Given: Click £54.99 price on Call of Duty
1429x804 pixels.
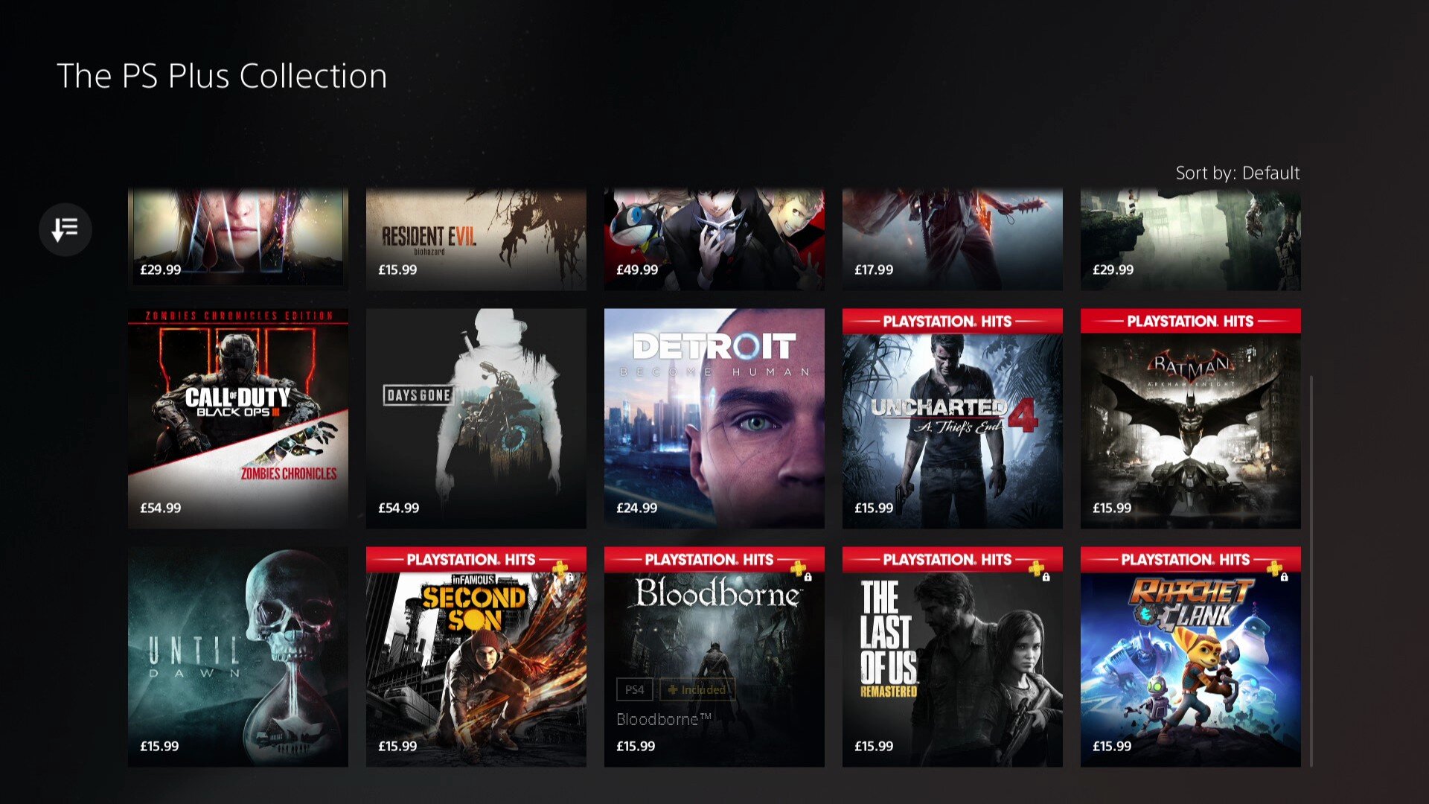Looking at the screenshot, I should pos(161,508).
